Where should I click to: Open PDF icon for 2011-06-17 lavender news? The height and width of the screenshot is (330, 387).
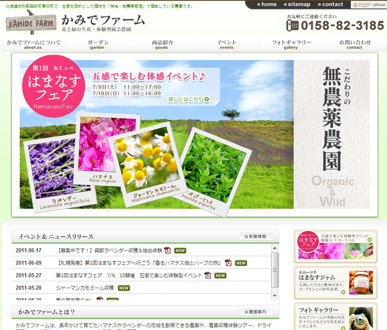pyautogui.click(x=167, y=250)
